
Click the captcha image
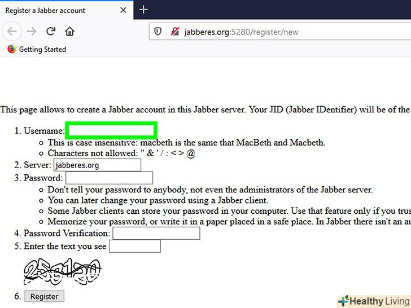tap(62, 271)
